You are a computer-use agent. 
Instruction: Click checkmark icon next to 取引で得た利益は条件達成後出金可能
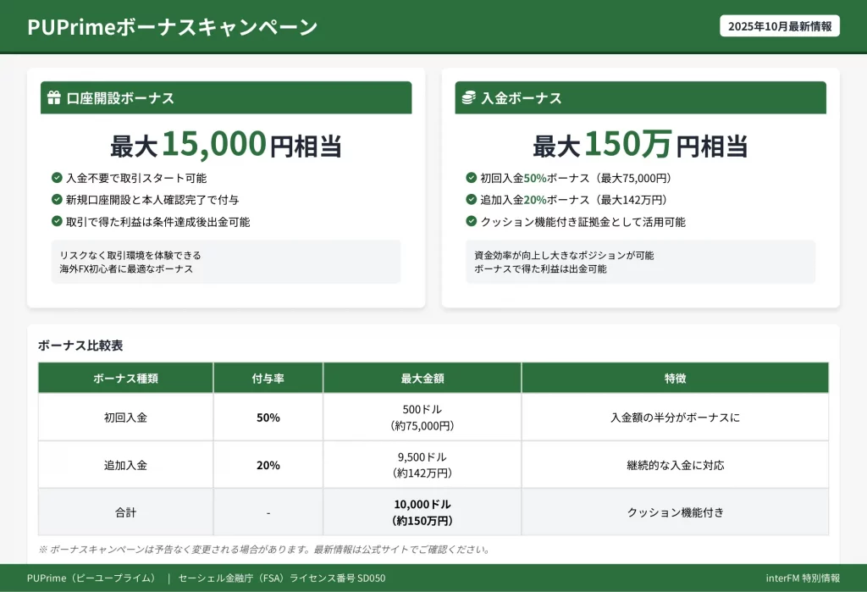(57, 222)
